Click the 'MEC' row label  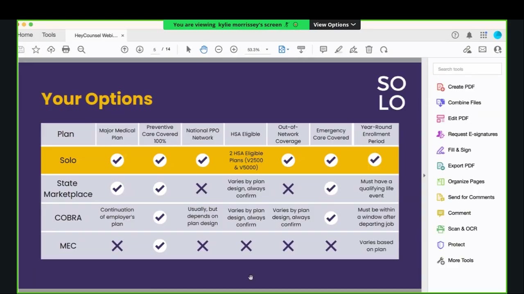[x=68, y=246]
